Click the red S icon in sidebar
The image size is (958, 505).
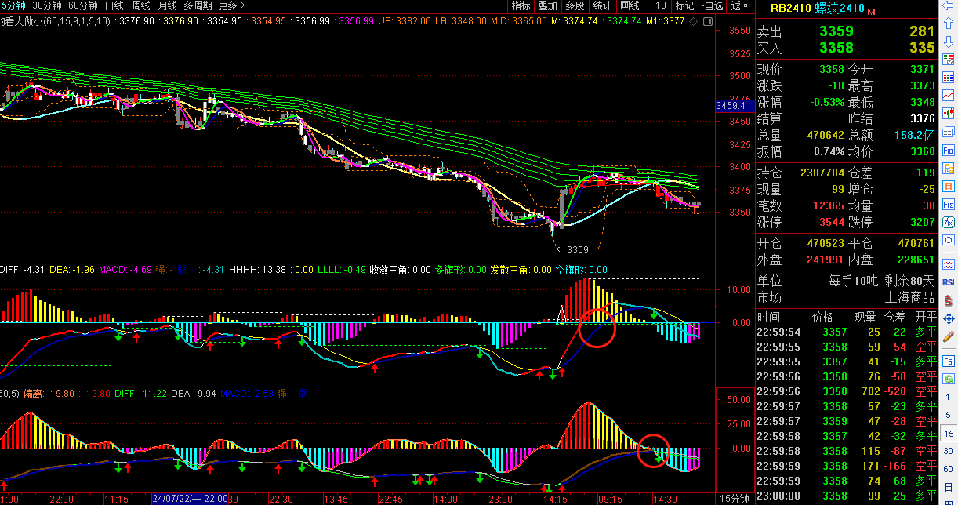pos(949,300)
